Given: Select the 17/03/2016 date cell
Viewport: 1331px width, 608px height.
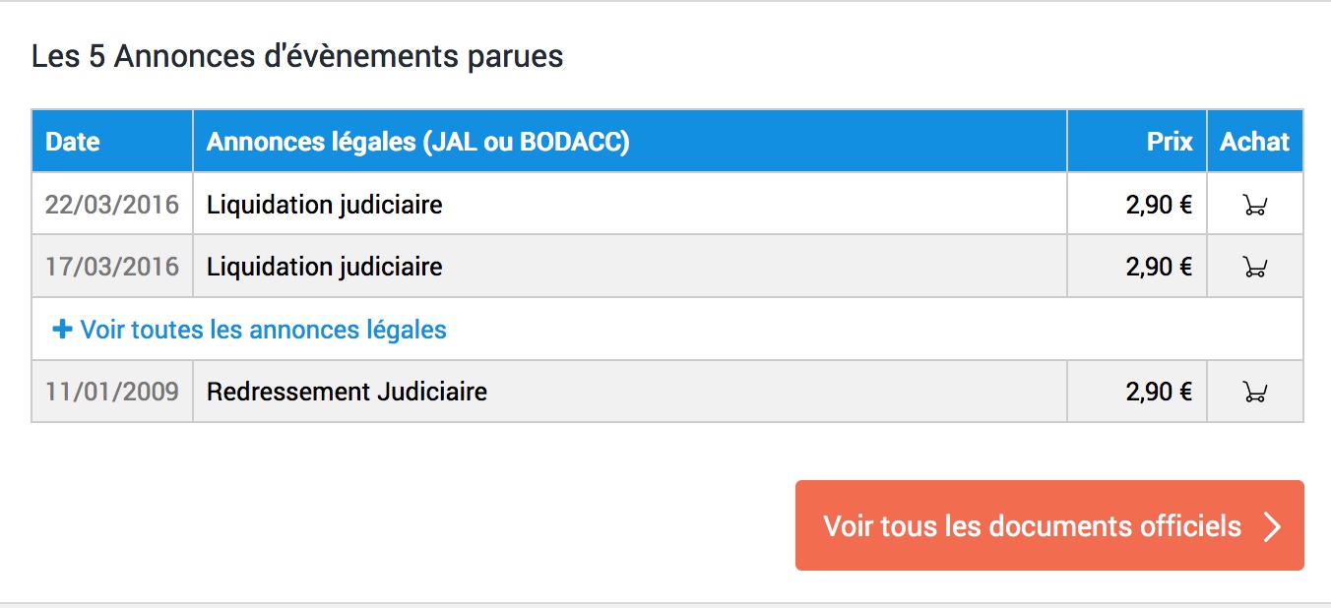Looking at the screenshot, I should pos(112,267).
